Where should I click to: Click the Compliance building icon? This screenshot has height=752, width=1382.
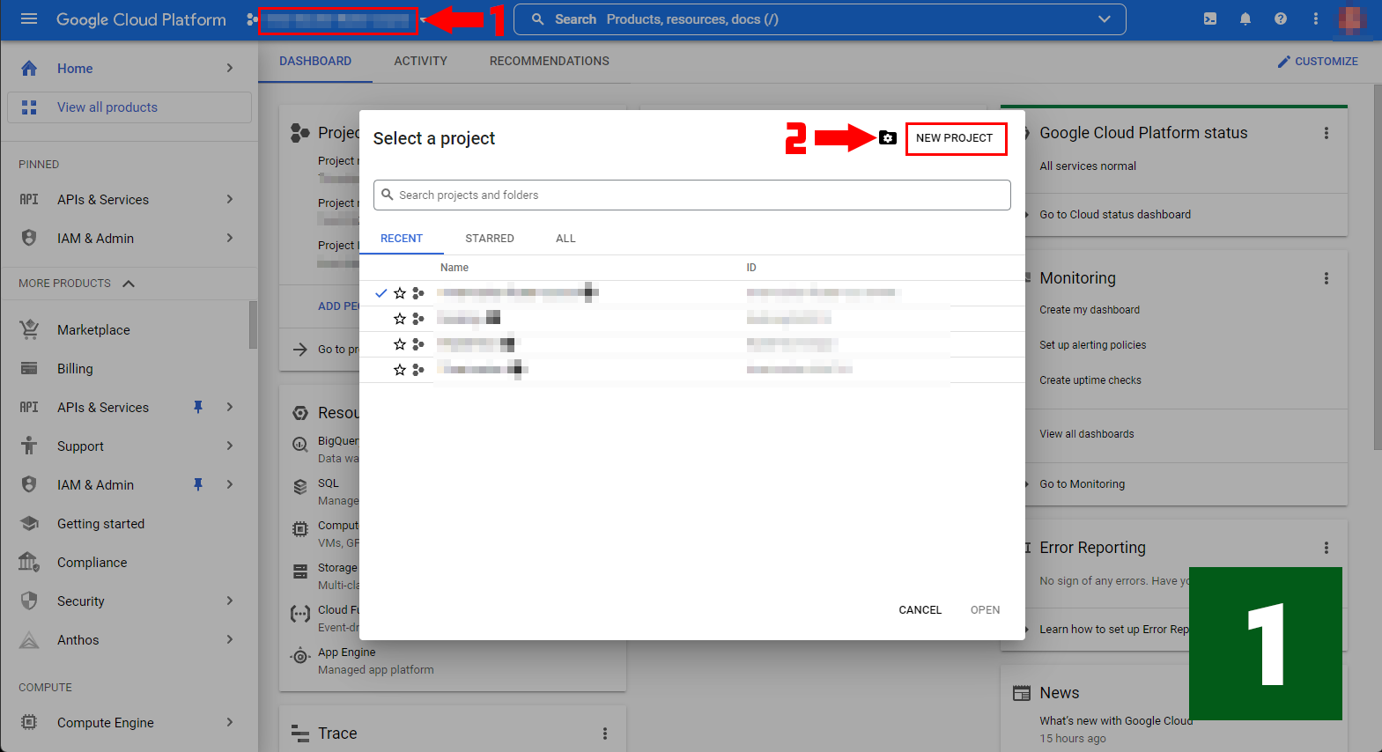tap(29, 562)
